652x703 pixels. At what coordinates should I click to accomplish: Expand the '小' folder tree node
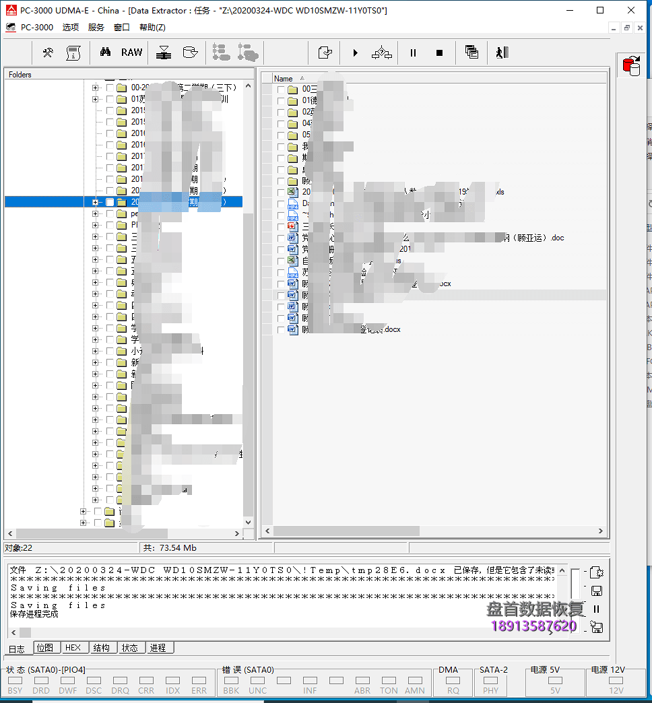point(95,351)
